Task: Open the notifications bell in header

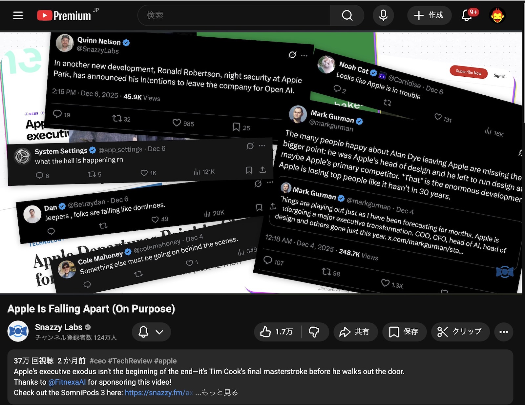Action: (x=467, y=15)
